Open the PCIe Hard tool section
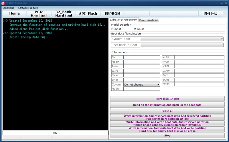This screenshot has height=142, width=229. tap(39, 13)
